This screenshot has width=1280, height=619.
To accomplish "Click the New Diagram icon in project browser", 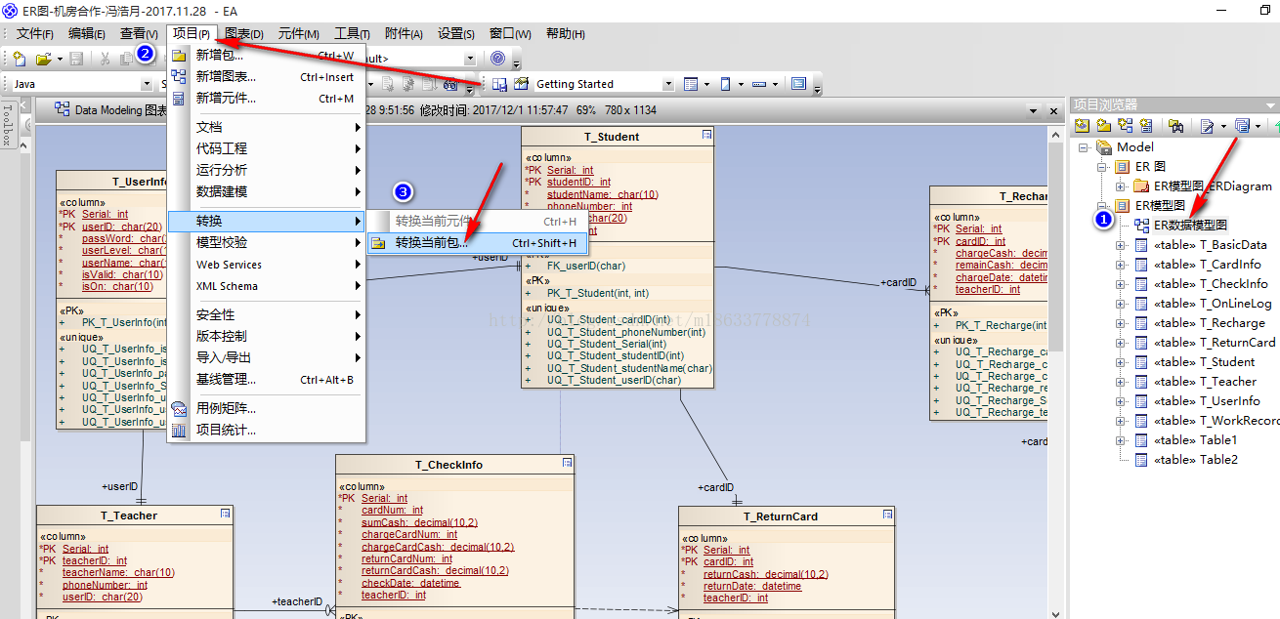I will (1125, 126).
